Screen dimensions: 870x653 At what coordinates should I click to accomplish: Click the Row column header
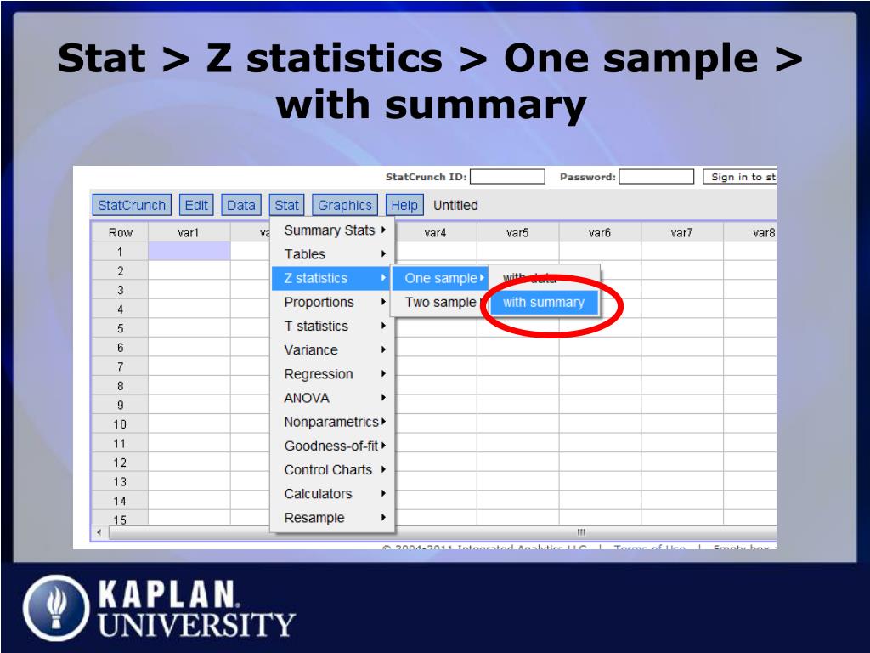coord(120,232)
